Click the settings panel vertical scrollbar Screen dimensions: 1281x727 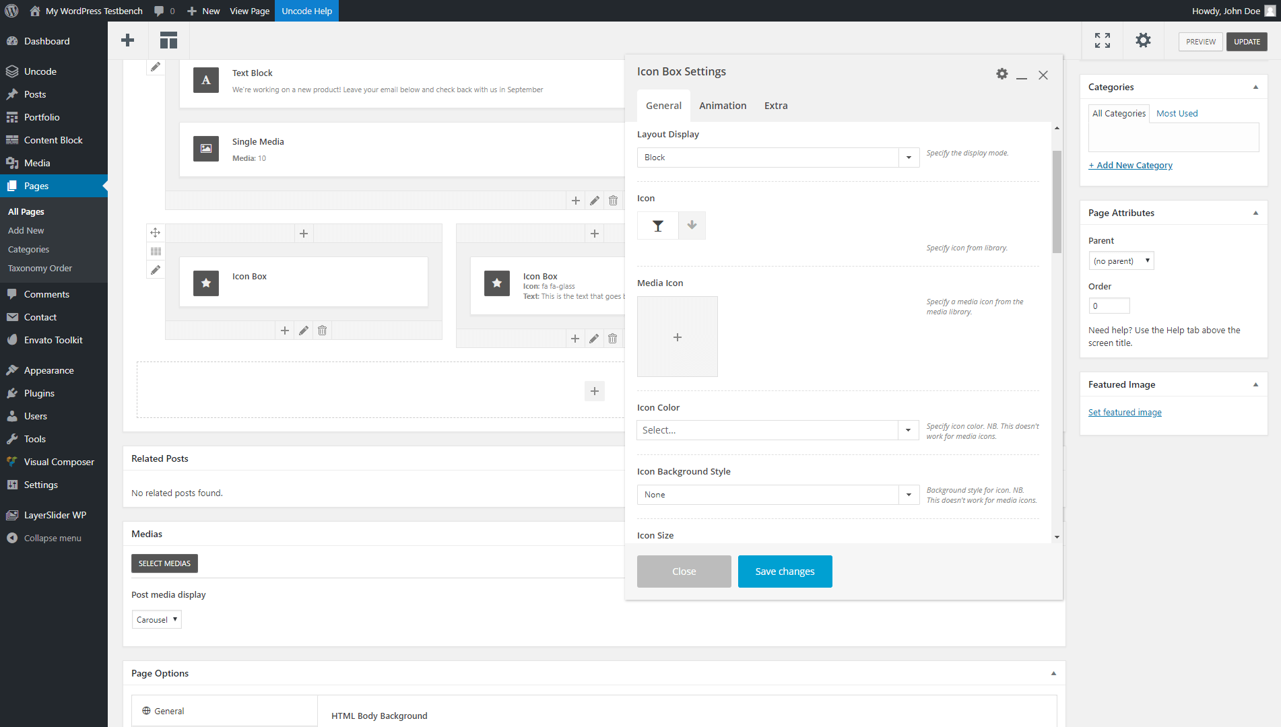[x=1057, y=202]
